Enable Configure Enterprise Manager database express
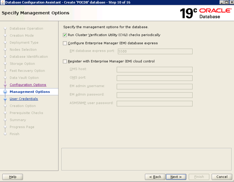The width and height of the screenshot is (234, 182). (65, 43)
